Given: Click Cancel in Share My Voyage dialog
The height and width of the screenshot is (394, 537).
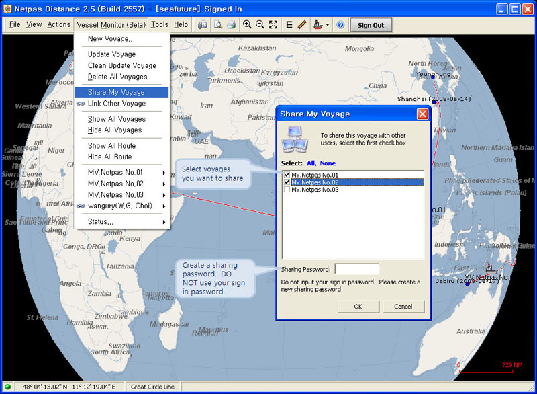Looking at the screenshot, I should [x=403, y=307].
